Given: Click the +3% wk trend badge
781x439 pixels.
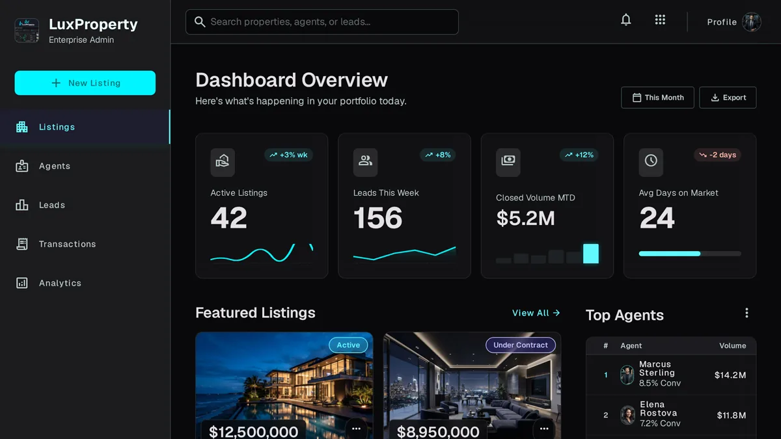Looking at the screenshot, I should tap(288, 155).
